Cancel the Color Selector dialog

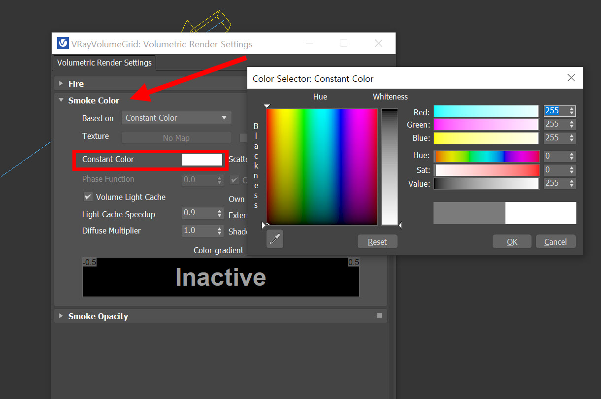point(555,241)
